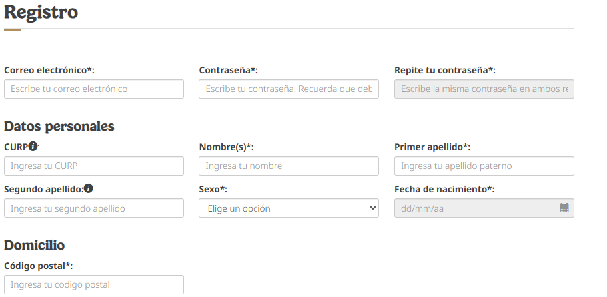607x297 pixels.
Task: Click into the CURP text box
Action: [x=93, y=166]
